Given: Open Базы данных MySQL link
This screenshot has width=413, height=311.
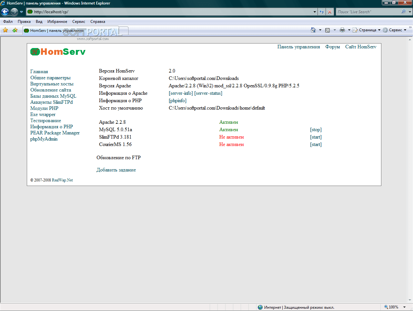Looking at the screenshot, I should (53, 96).
